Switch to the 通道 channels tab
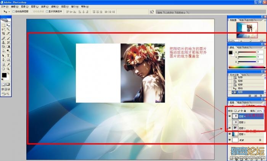The height and width of the screenshot is (161, 267). point(240,102)
